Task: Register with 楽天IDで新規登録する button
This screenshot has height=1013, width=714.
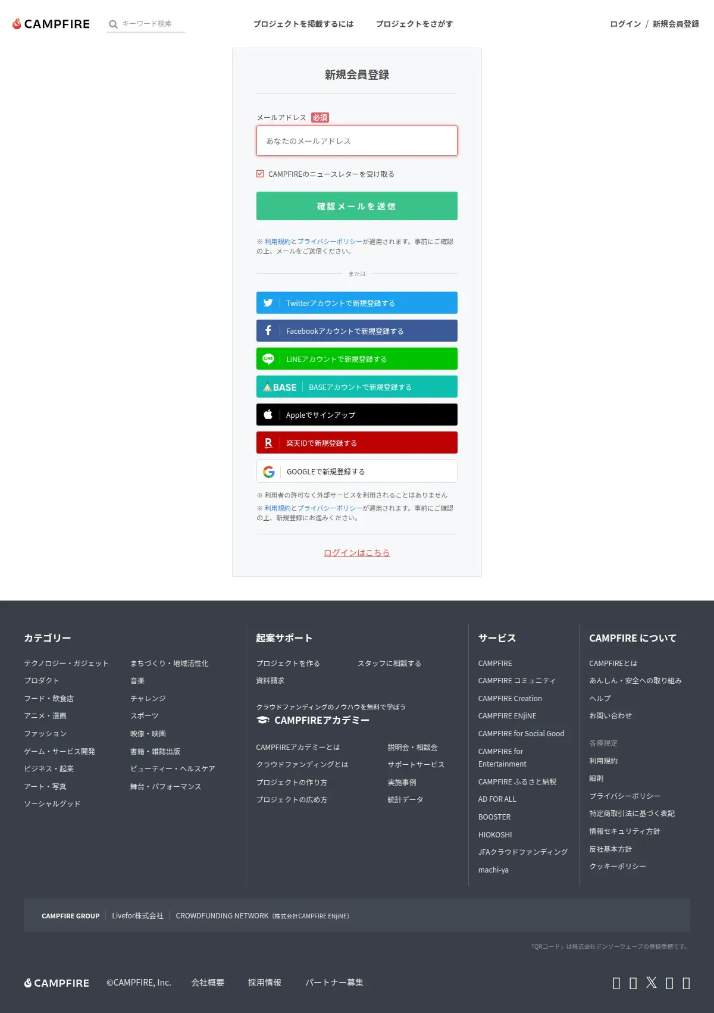Action: tap(357, 443)
